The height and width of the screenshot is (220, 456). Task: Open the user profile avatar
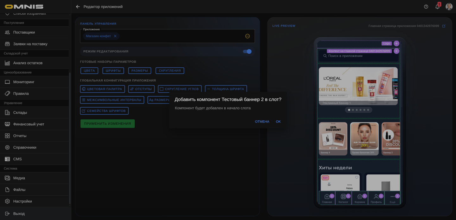point(449,7)
